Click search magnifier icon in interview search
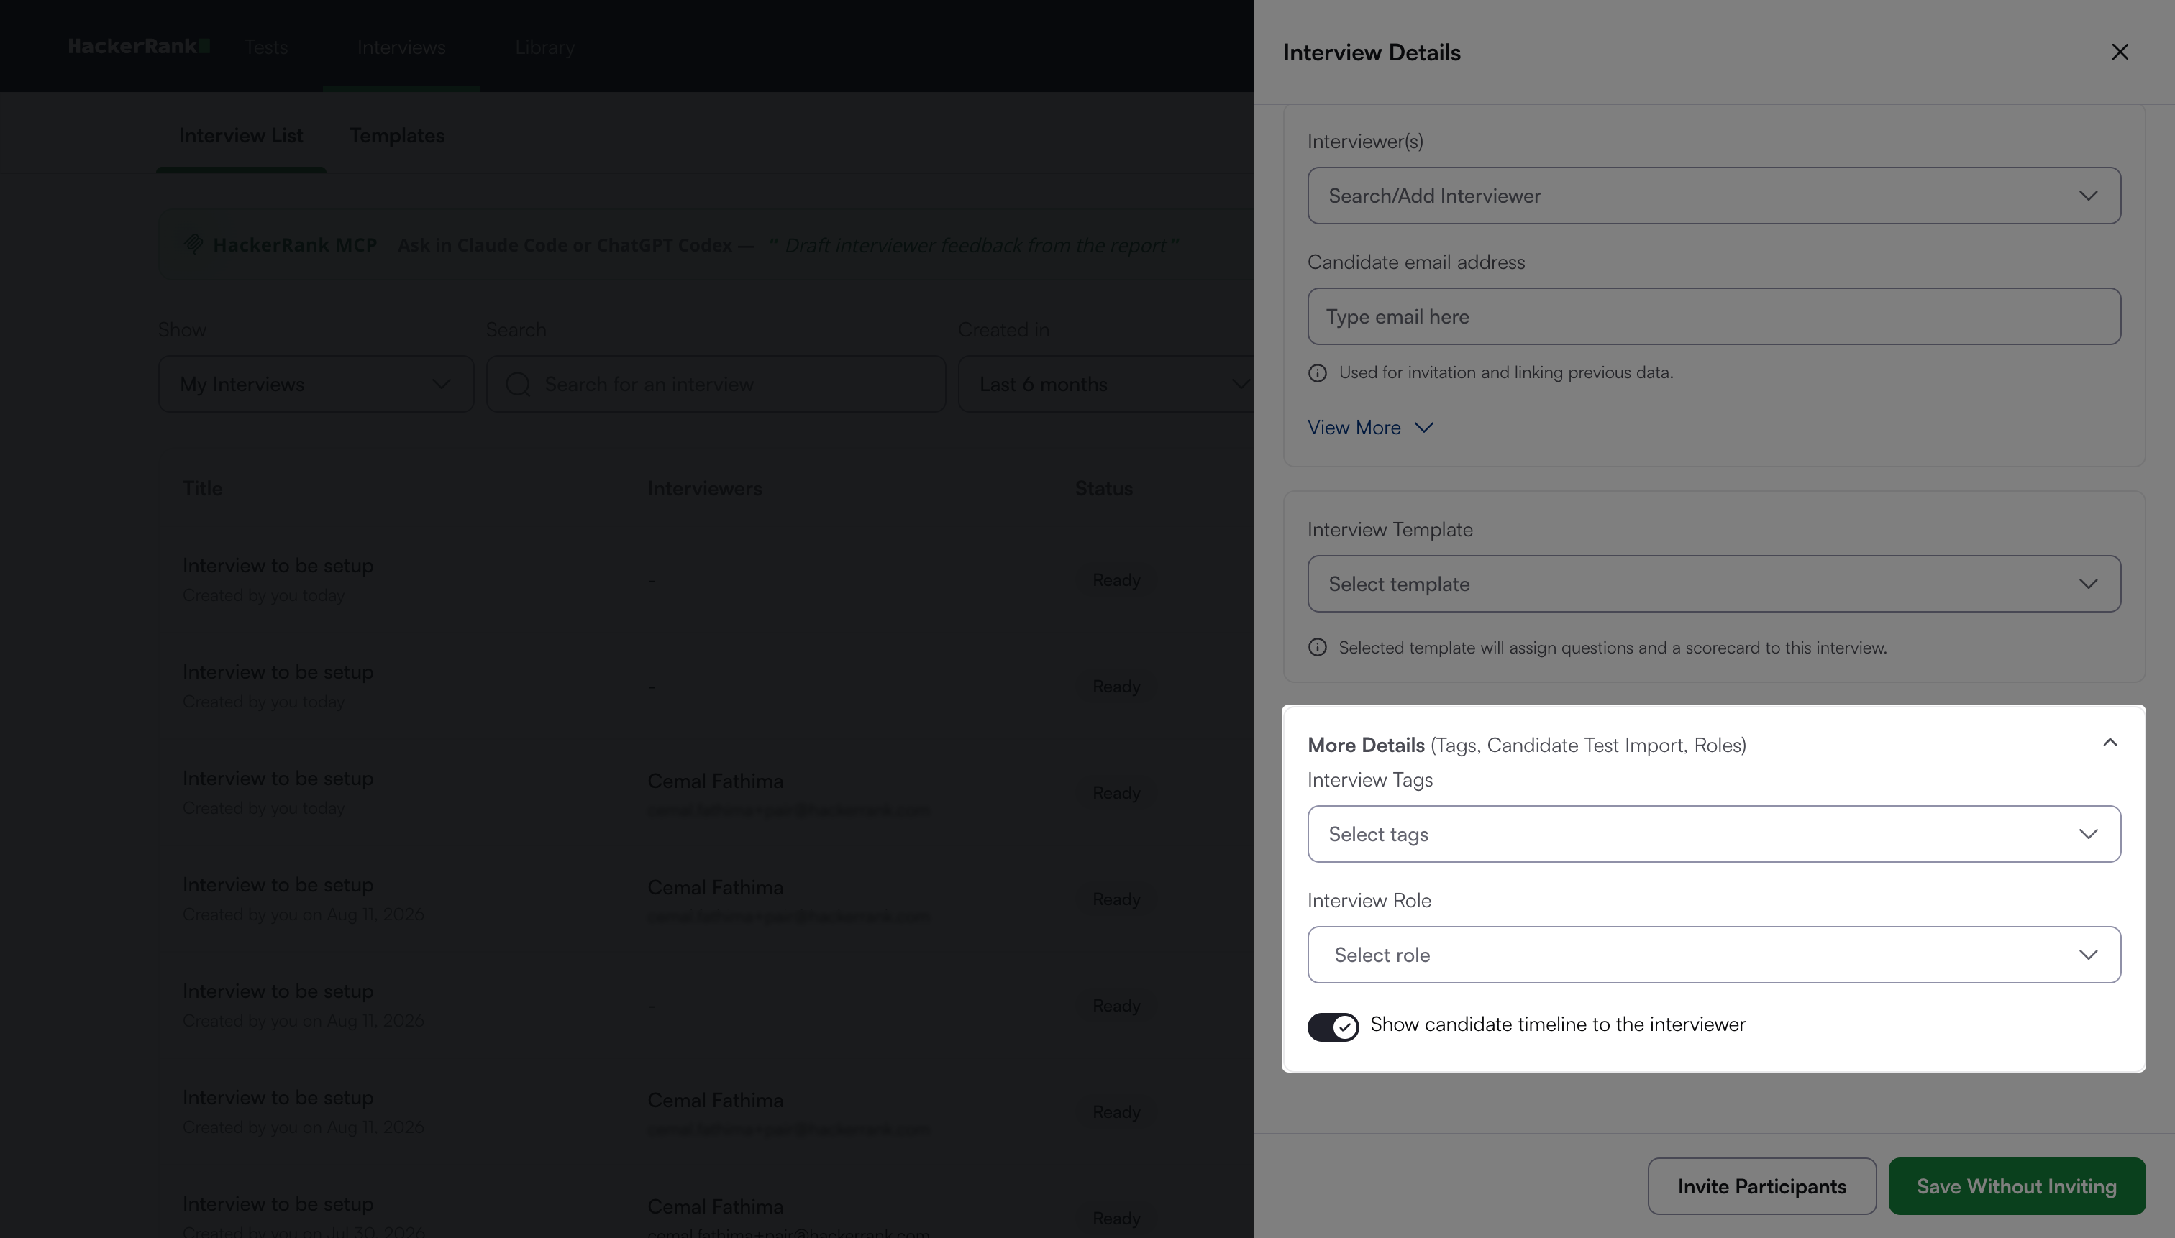 (x=518, y=385)
